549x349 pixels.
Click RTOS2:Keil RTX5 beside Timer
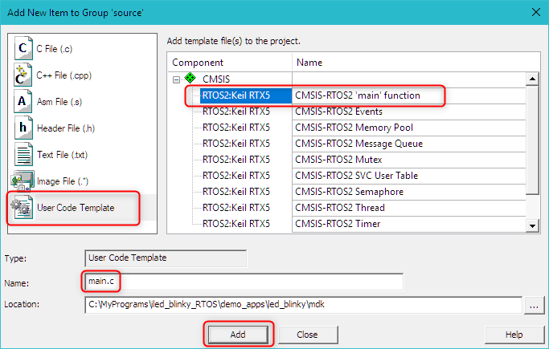coord(236,224)
